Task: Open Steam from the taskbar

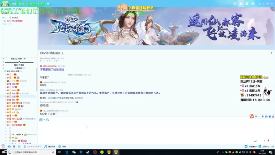Action: [88, 152]
